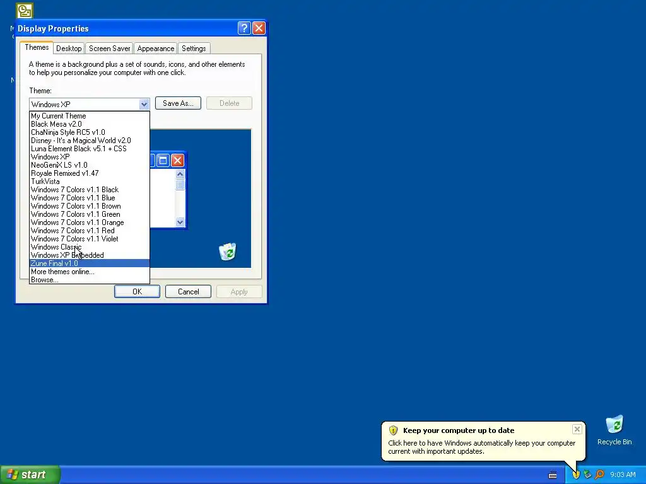Click the Recycle Bin in theme preview
Image resolution: width=646 pixels, height=484 pixels.
[227, 251]
